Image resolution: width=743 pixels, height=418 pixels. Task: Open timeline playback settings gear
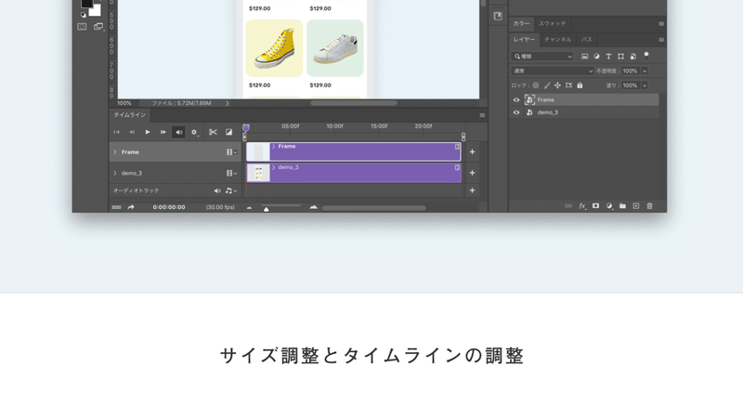point(194,132)
